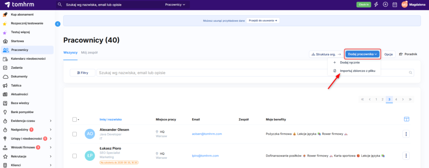Click the Filtry button
The image size is (429, 168).
82,73
